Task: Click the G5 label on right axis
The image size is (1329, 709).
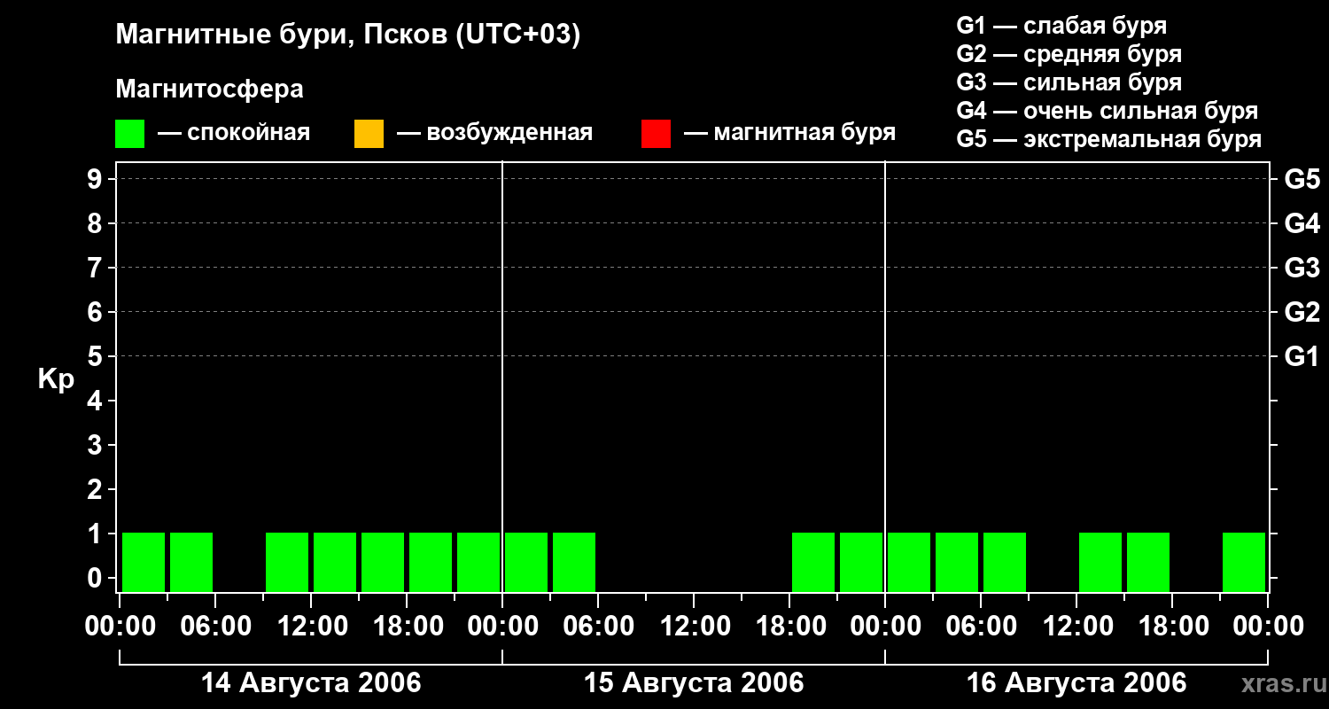Action: tap(1302, 179)
